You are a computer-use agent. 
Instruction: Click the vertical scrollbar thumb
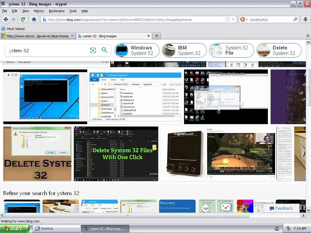(x=309, y=87)
